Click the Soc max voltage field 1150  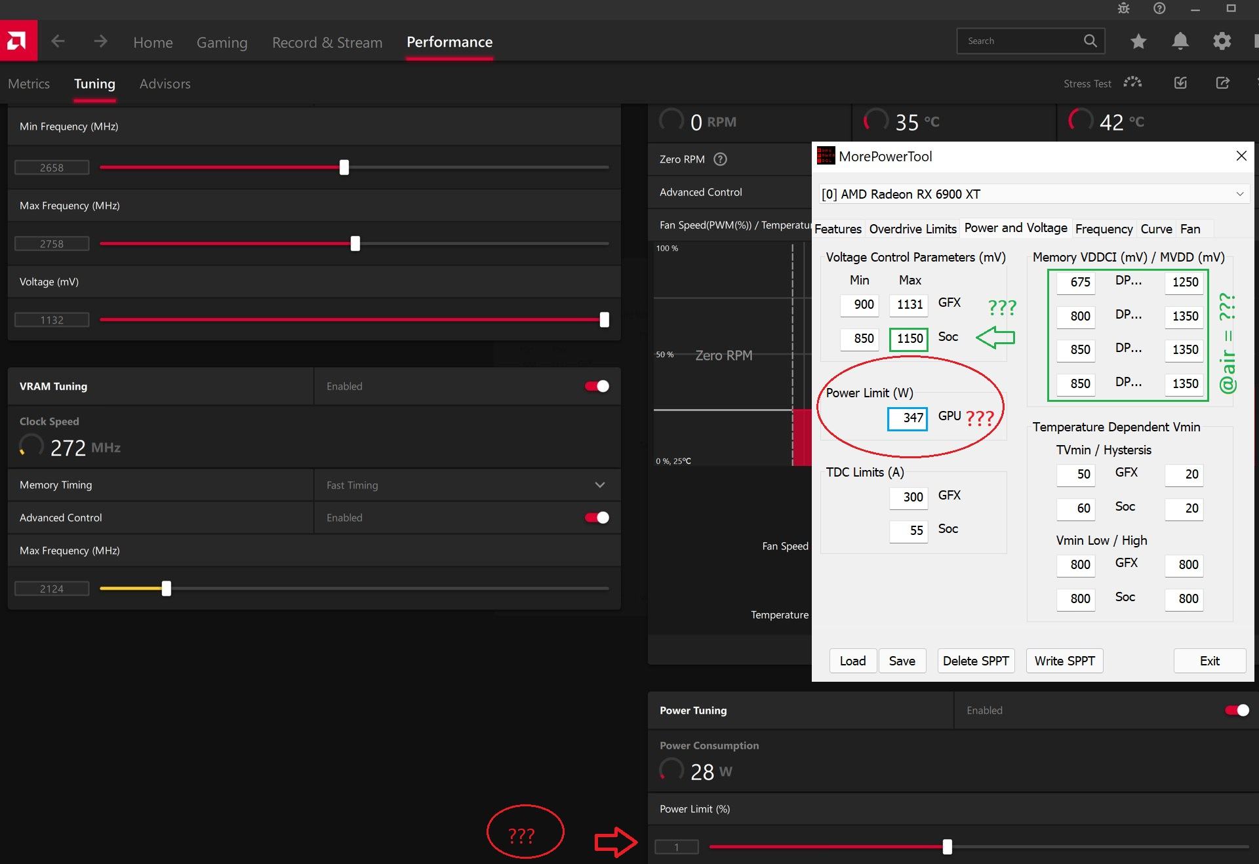pyautogui.click(x=908, y=339)
